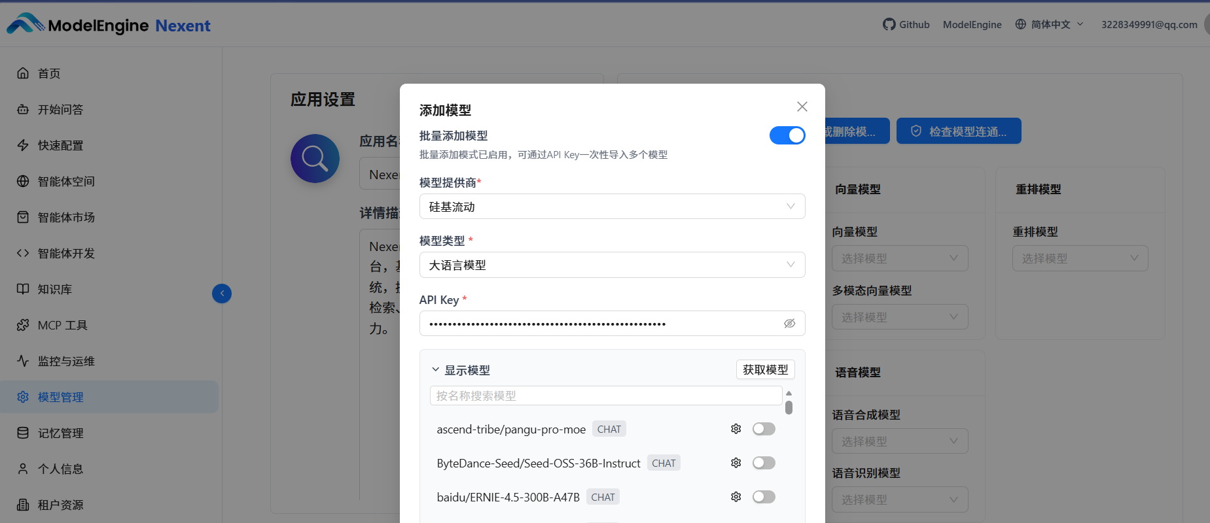Reveal the API Key with eye icon

(790, 324)
